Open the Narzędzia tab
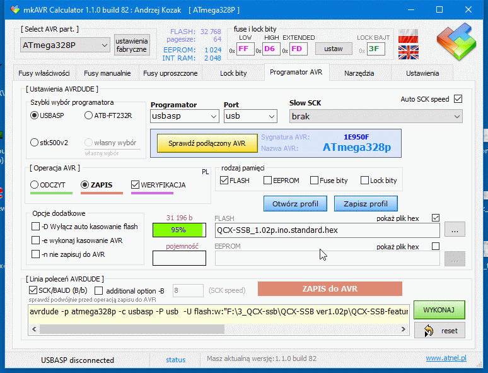 (359, 73)
